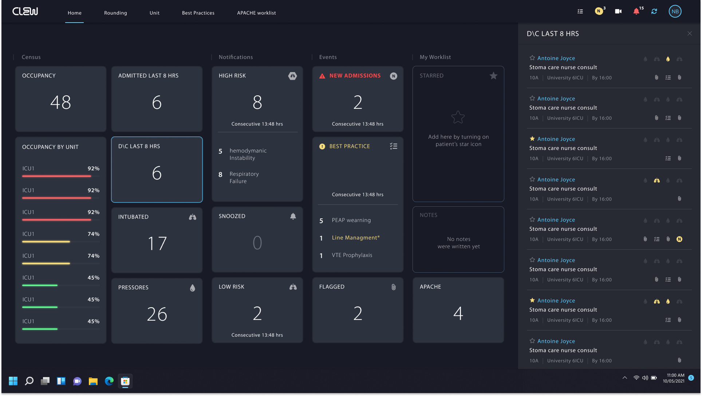The width and height of the screenshot is (702, 396).
Task: Click the blue refresh sync icon
Action: coord(654,11)
